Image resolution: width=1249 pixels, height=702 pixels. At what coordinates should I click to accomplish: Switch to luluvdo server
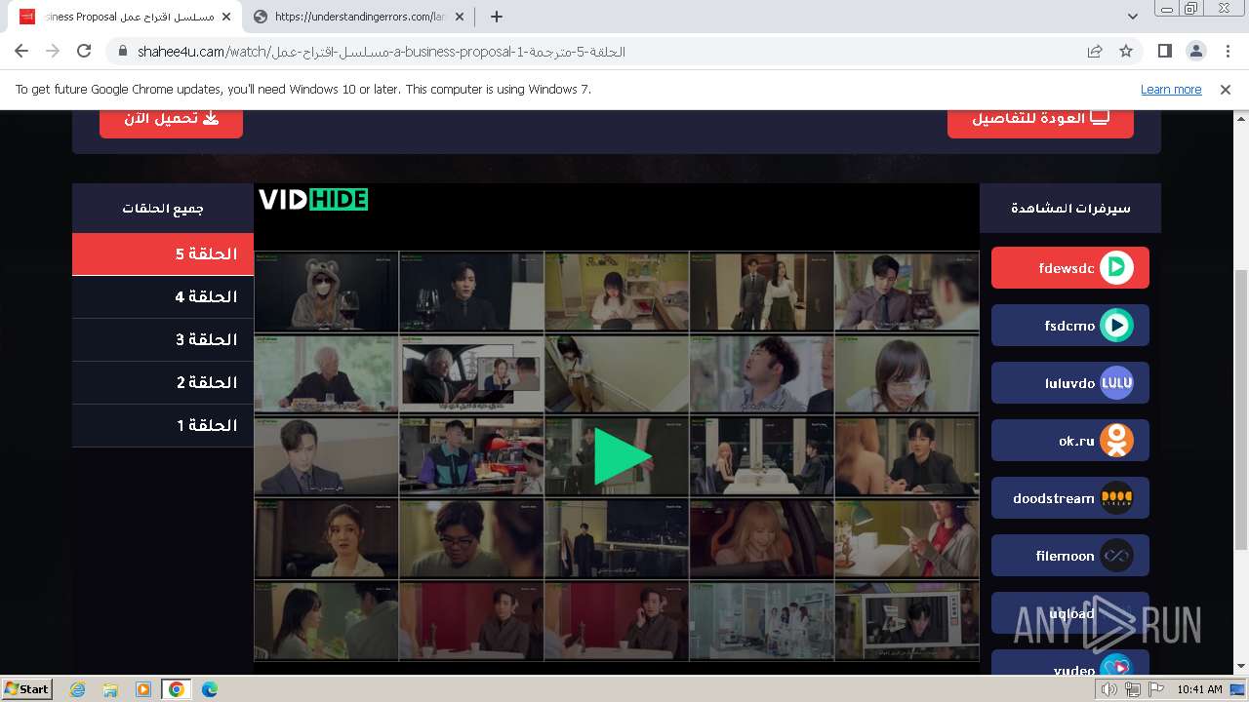tap(1069, 383)
